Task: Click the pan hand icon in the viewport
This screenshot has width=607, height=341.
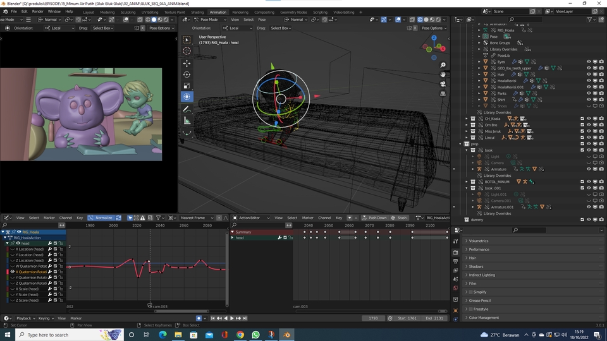Action: click(x=443, y=75)
